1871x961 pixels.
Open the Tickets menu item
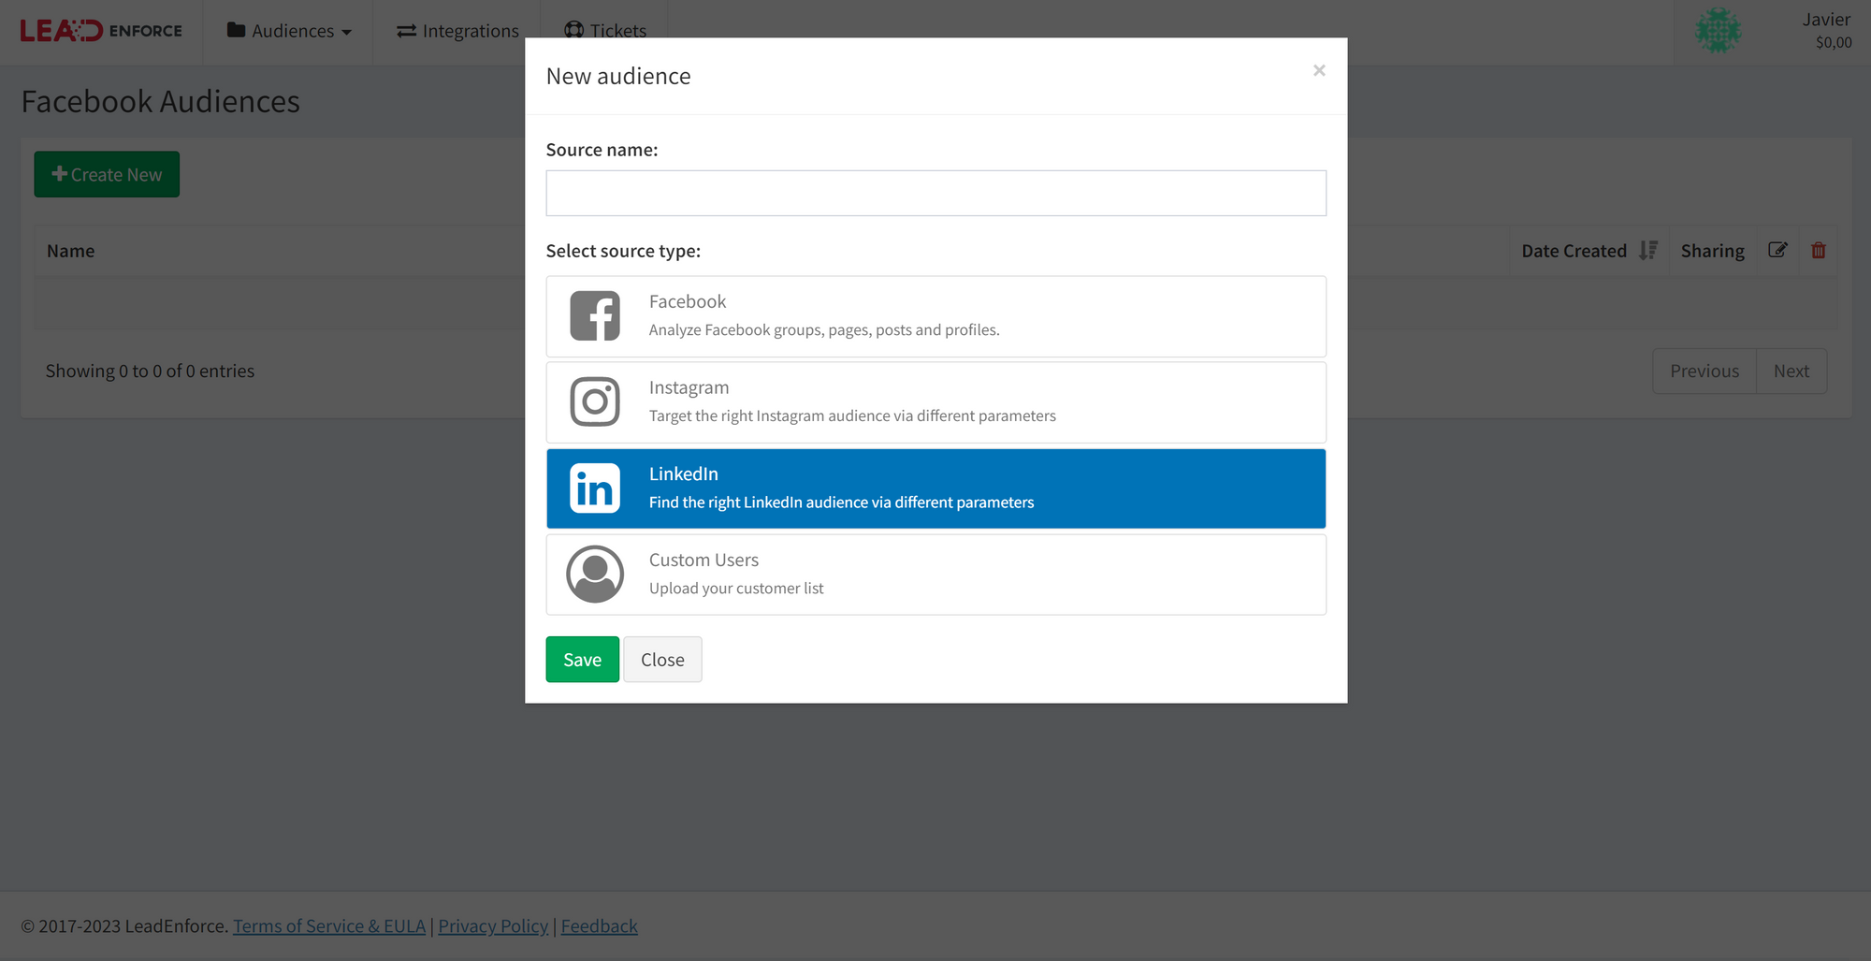tap(605, 31)
